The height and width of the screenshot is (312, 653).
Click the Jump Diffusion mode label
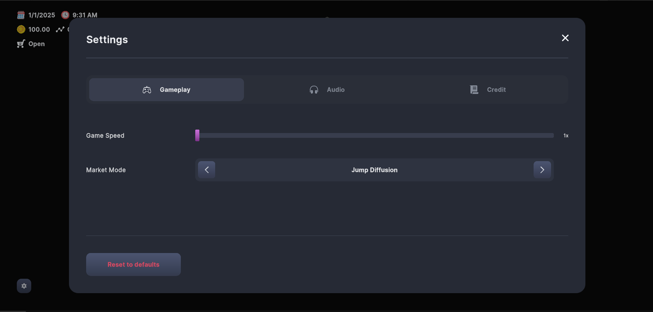tap(374, 170)
